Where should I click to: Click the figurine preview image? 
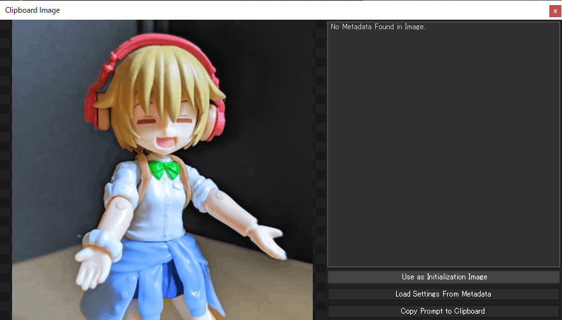[162, 170]
